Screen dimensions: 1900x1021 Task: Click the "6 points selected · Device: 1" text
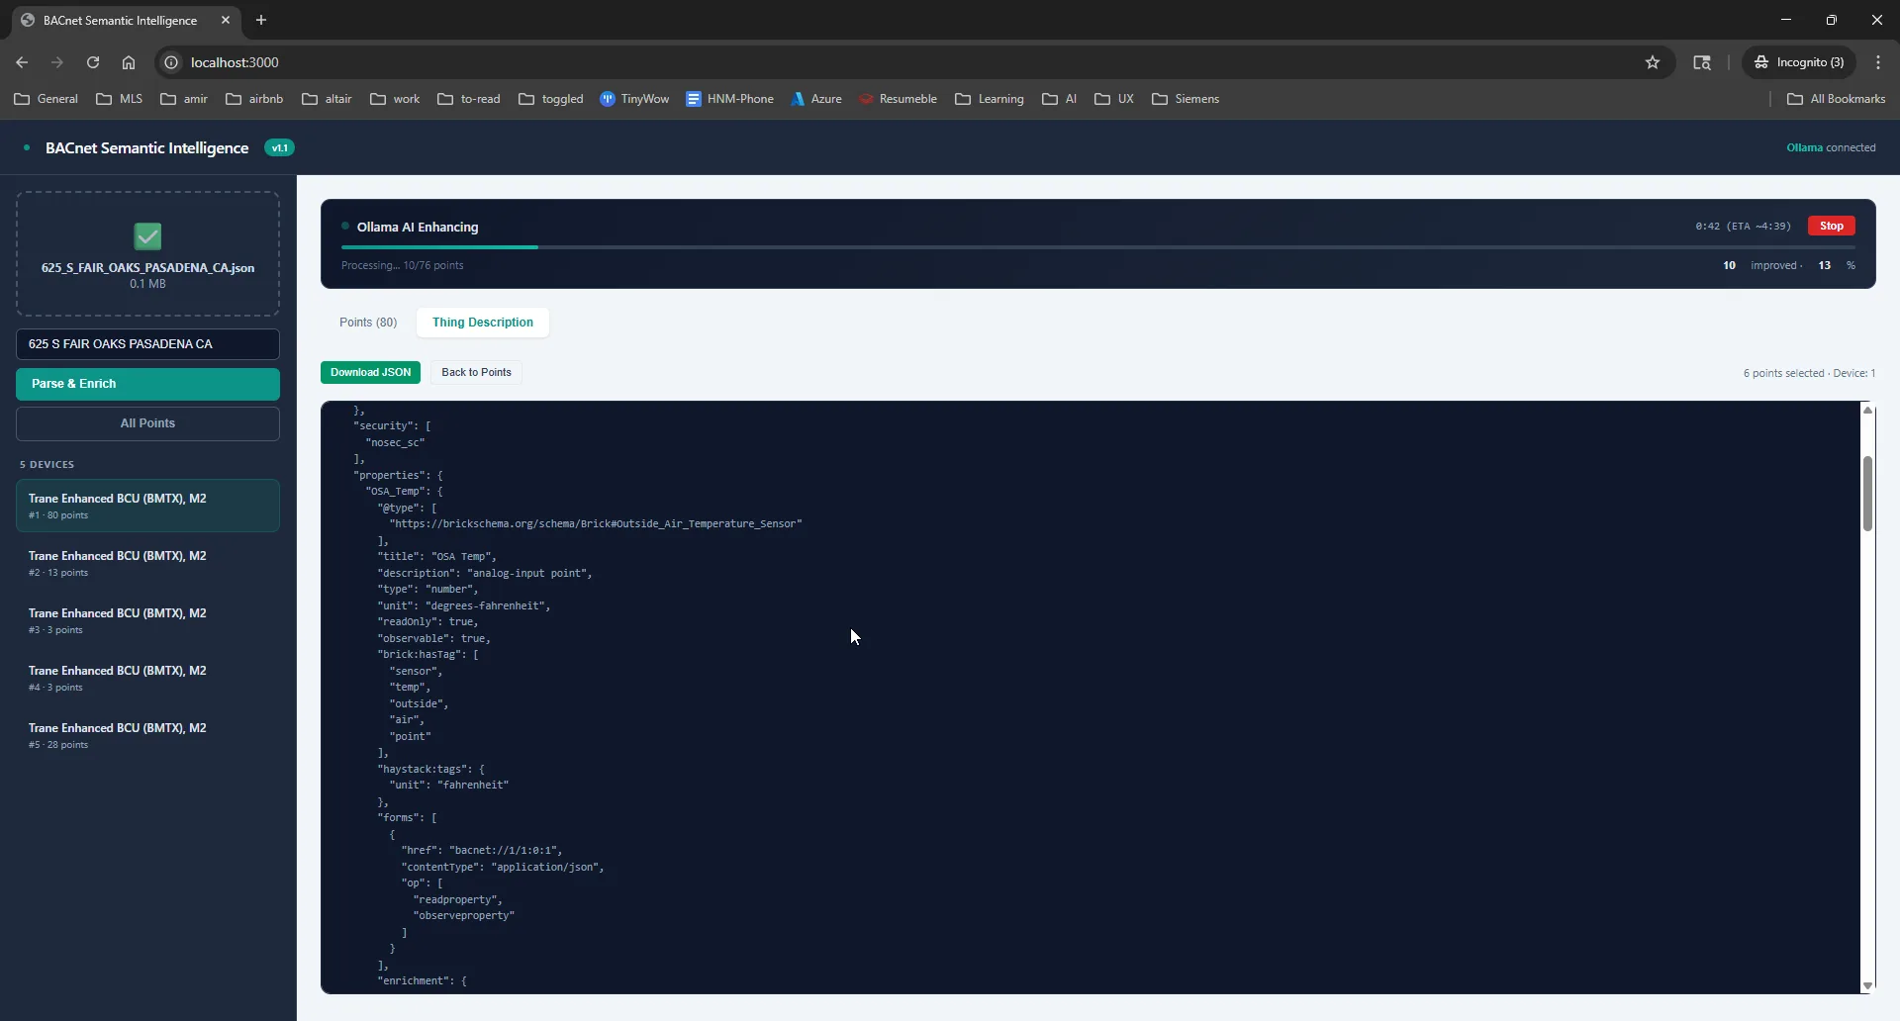click(x=1809, y=374)
